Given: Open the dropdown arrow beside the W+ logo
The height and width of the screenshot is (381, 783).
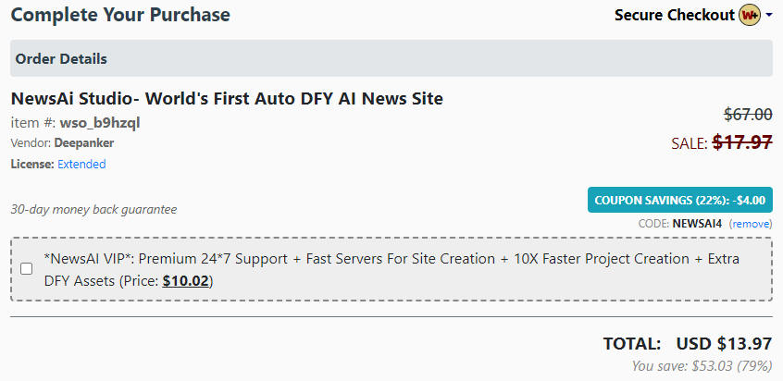Looking at the screenshot, I should (x=768, y=16).
